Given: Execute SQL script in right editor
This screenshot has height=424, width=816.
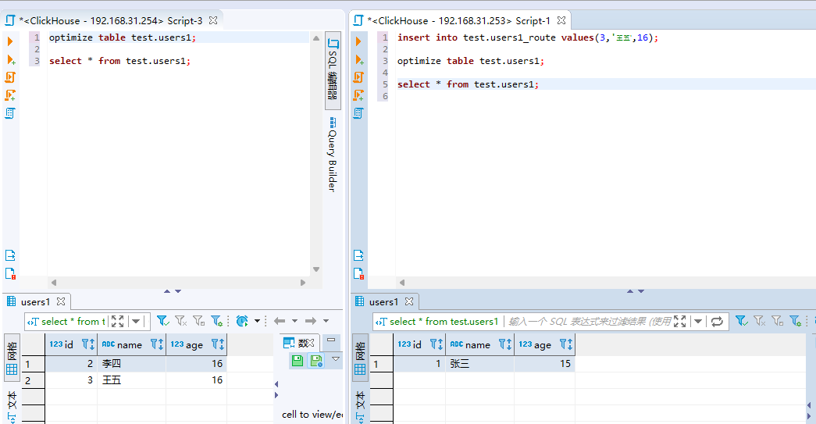Looking at the screenshot, I should click(x=359, y=77).
